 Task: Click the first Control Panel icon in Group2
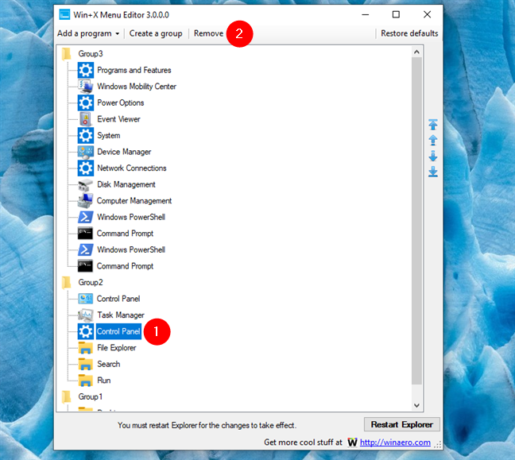pyautogui.click(x=85, y=299)
